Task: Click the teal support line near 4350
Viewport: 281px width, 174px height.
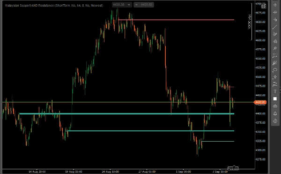Action: (150, 131)
